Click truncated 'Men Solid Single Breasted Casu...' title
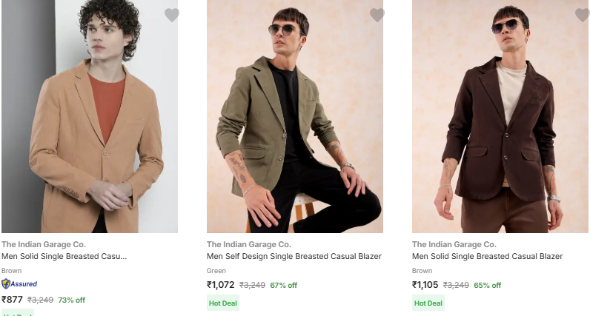590x316 pixels. (64, 256)
